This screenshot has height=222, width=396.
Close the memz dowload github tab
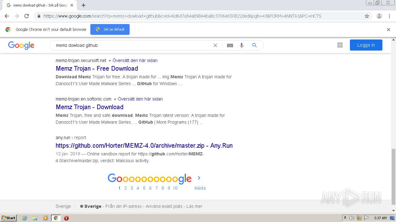(x=72, y=5)
